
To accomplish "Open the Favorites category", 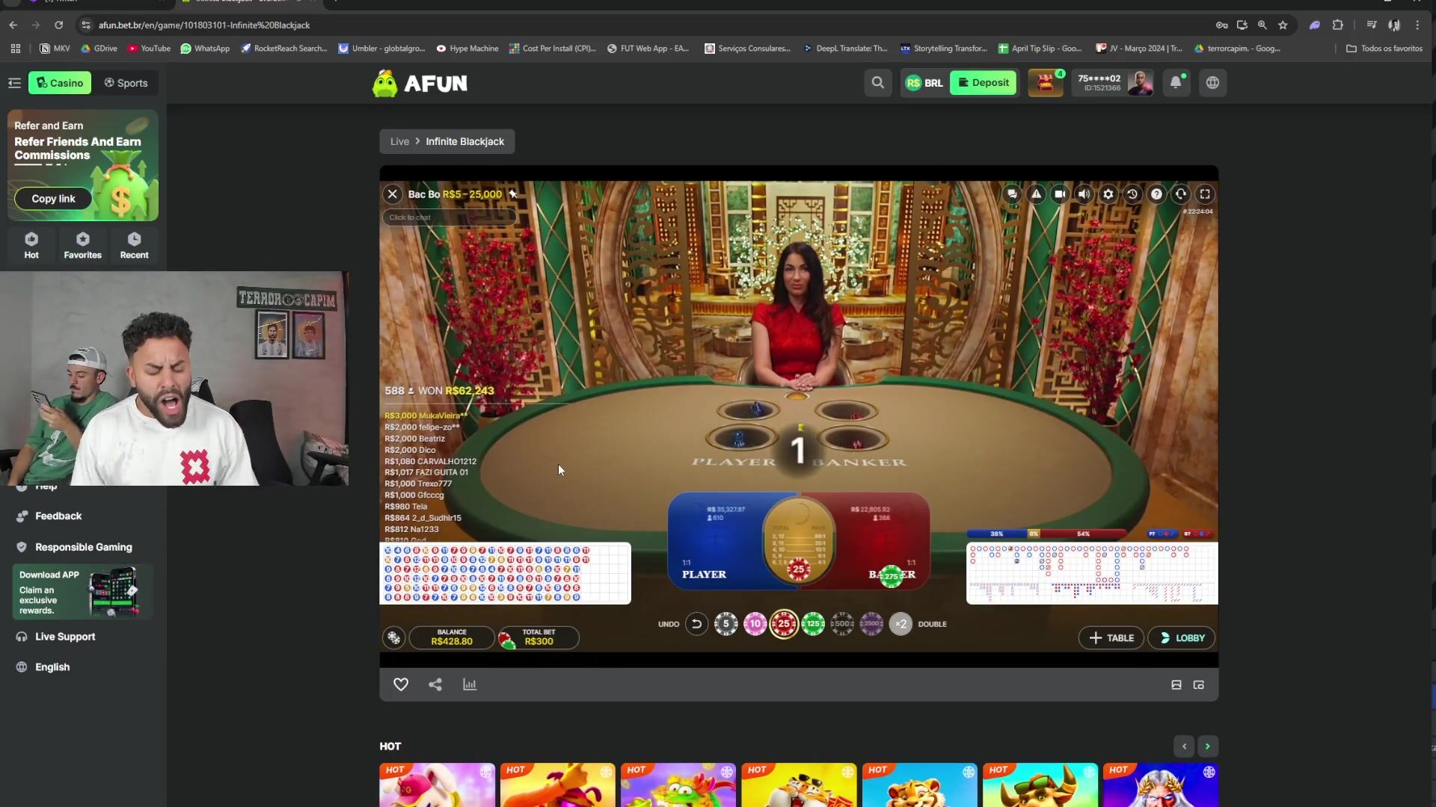I will pos(82,245).
